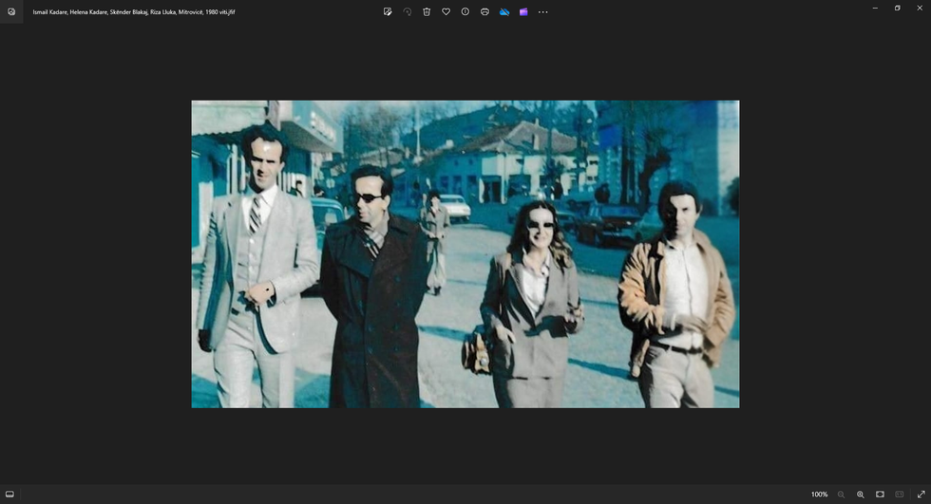Show file info panel
Screen dimensions: 931x504
pos(465,11)
